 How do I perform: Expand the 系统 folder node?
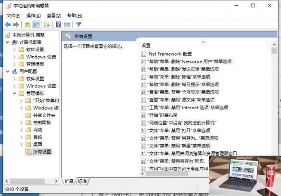22,137
